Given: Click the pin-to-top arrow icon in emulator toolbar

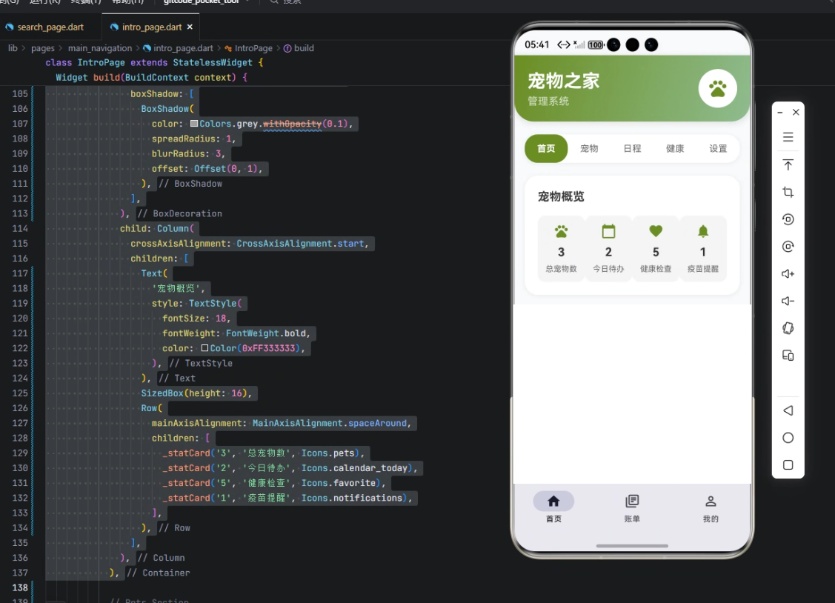Looking at the screenshot, I should point(788,164).
